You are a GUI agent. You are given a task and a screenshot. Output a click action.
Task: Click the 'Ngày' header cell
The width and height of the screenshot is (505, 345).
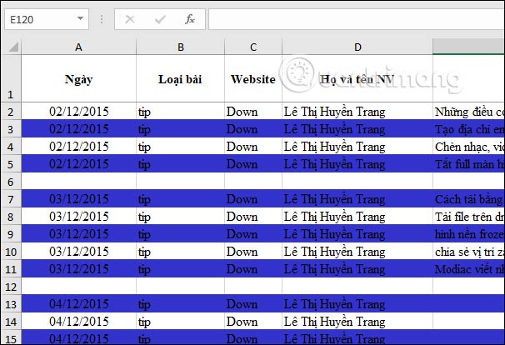tap(78, 78)
